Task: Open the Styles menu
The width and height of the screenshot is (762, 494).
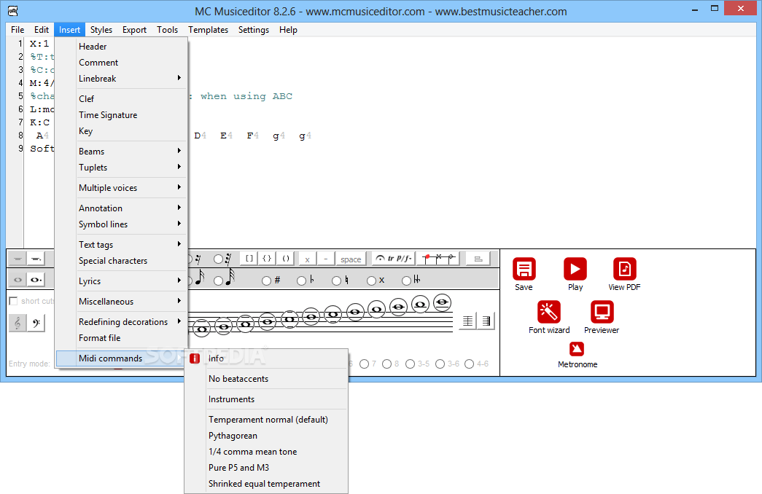Action: click(x=101, y=30)
